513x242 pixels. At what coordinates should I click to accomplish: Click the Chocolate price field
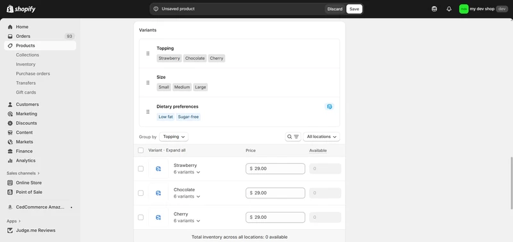(275, 193)
